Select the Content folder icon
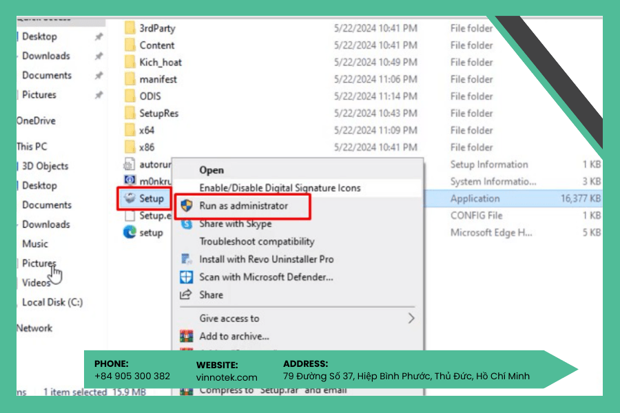The height and width of the screenshot is (413, 620). [130, 45]
